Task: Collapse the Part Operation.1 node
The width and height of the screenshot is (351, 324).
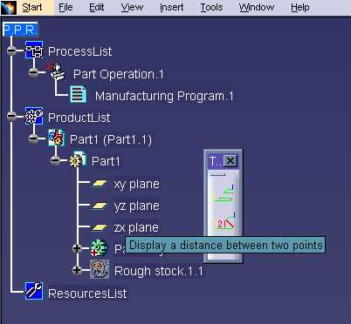Action: (x=33, y=71)
